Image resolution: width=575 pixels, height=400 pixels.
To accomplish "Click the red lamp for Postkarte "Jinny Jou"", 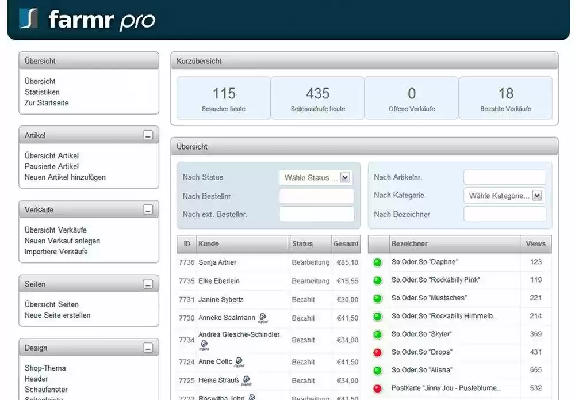I will click(x=377, y=388).
